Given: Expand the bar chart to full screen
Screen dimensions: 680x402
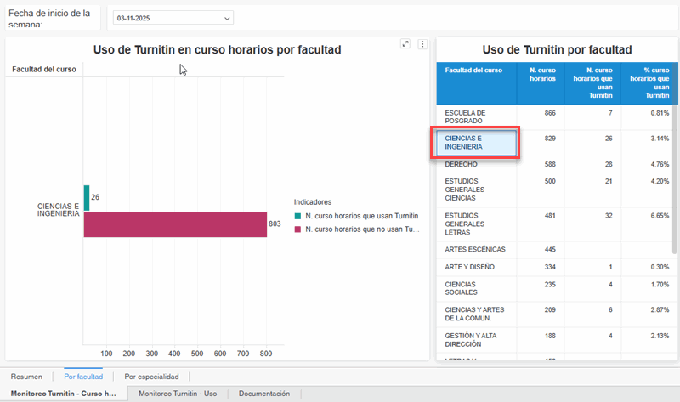Looking at the screenshot, I should pos(405,43).
